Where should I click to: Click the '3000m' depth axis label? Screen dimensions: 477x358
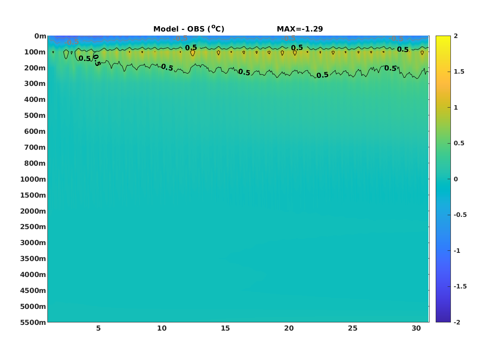point(33,243)
